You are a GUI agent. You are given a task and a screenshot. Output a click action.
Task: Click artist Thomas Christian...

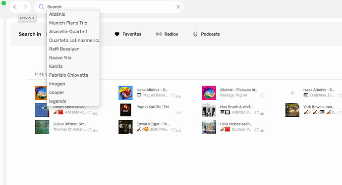pyautogui.click(x=69, y=129)
